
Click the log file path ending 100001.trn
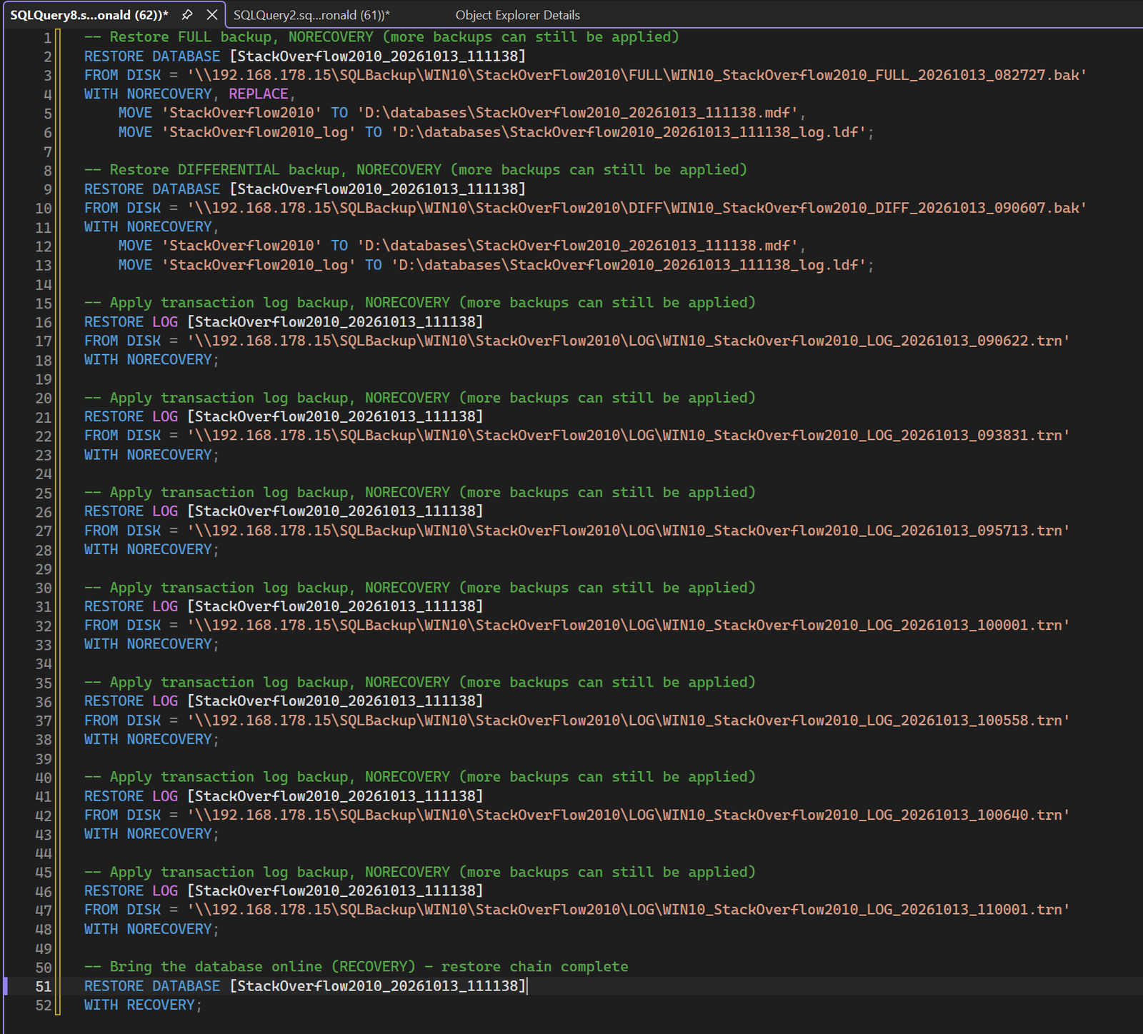[x=629, y=625]
